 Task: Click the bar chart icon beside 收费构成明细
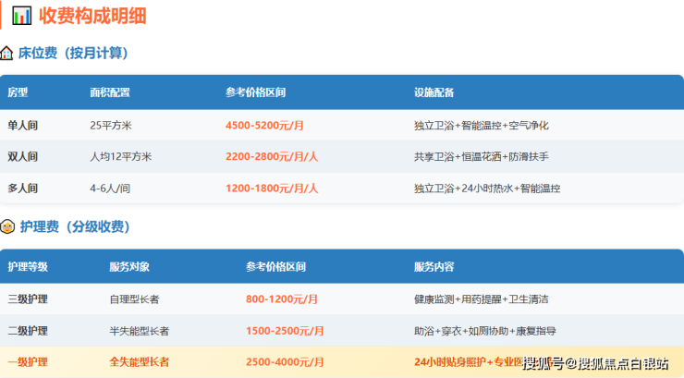coord(21,16)
